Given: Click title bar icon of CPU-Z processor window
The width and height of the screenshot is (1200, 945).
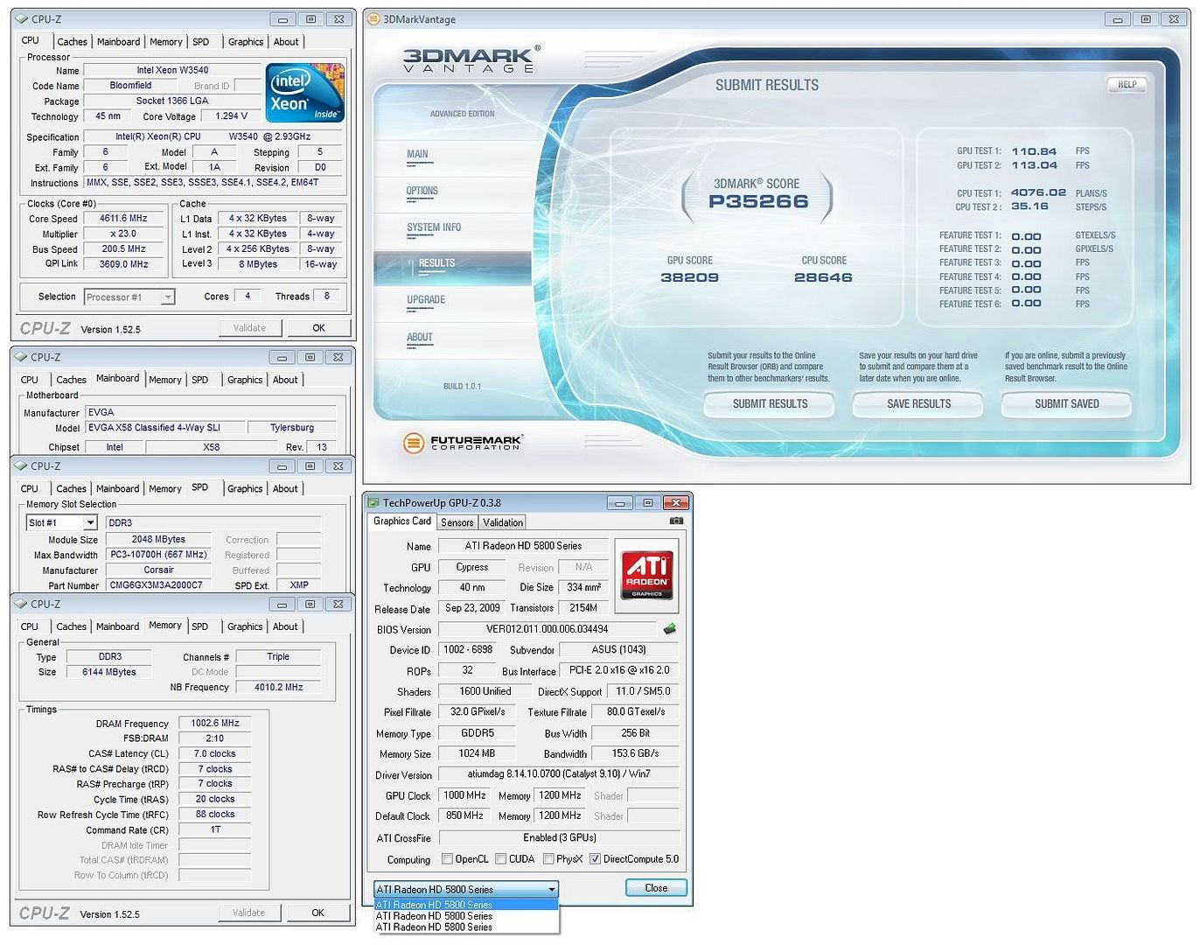Looking at the screenshot, I should tap(22, 19).
